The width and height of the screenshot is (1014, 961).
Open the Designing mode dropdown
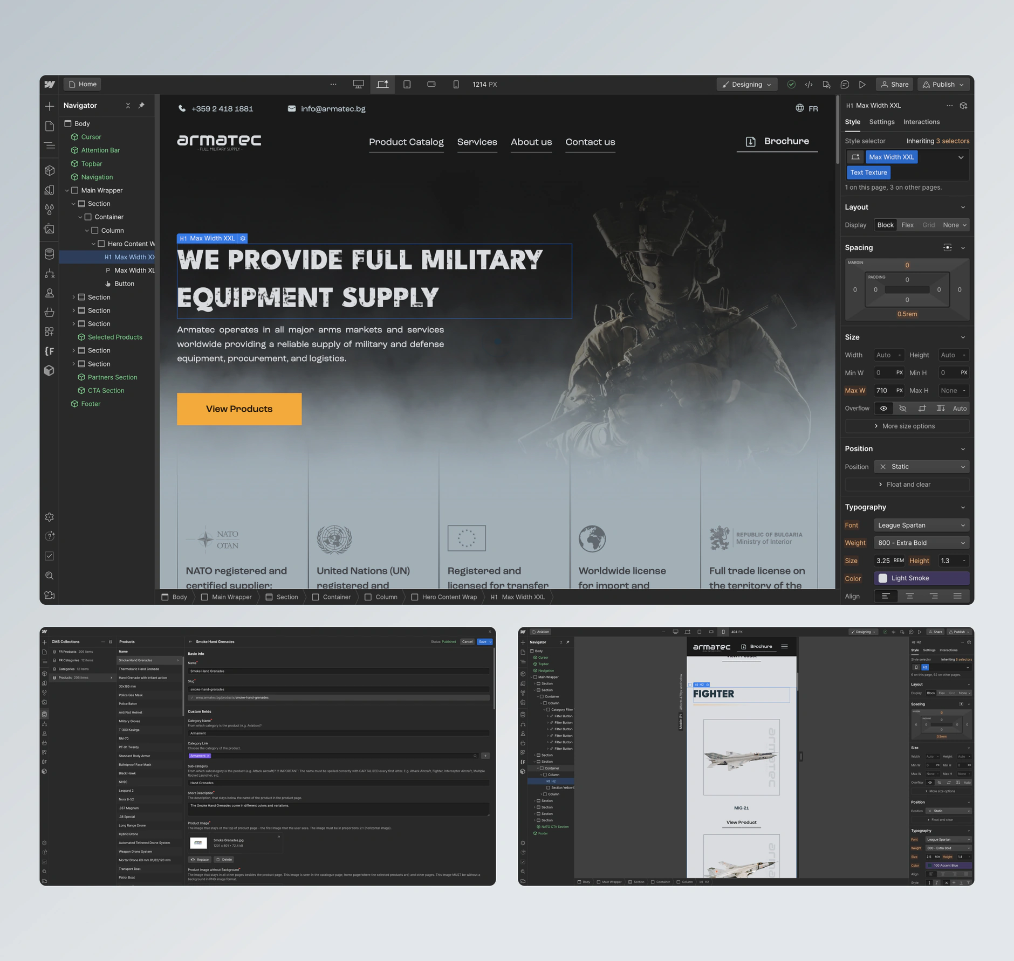click(x=746, y=84)
